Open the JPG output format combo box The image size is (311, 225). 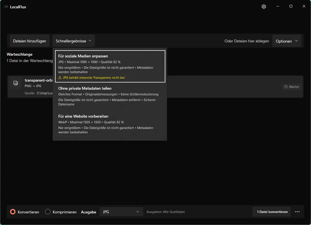coord(121,212)
